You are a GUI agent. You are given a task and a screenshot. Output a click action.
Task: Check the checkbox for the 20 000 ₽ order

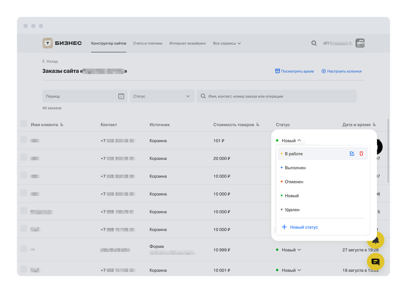pyautogui.click(x=24, y=158)
